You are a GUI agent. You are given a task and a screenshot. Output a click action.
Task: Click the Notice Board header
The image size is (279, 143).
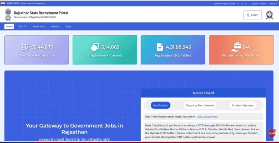[203, 93]
